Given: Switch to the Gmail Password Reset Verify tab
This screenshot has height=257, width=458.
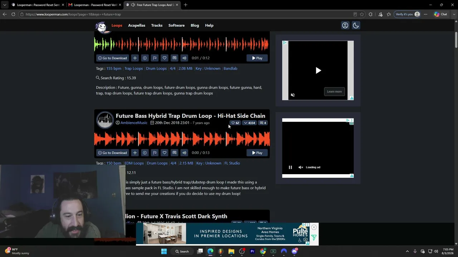Looking at the screenshot, I should tap(95, 5).
